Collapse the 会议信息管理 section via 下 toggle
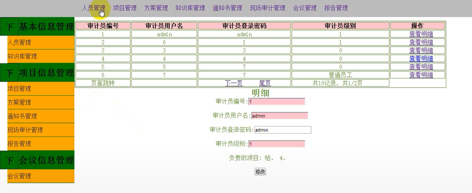The height and width of the screenshot is (193, 472). tap(10, 160)
